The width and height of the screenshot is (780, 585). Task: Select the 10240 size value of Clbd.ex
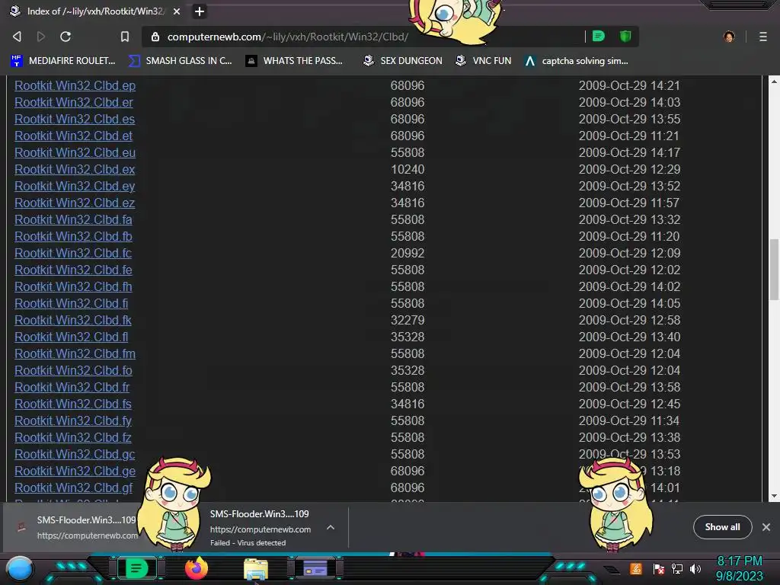point(408,170)
